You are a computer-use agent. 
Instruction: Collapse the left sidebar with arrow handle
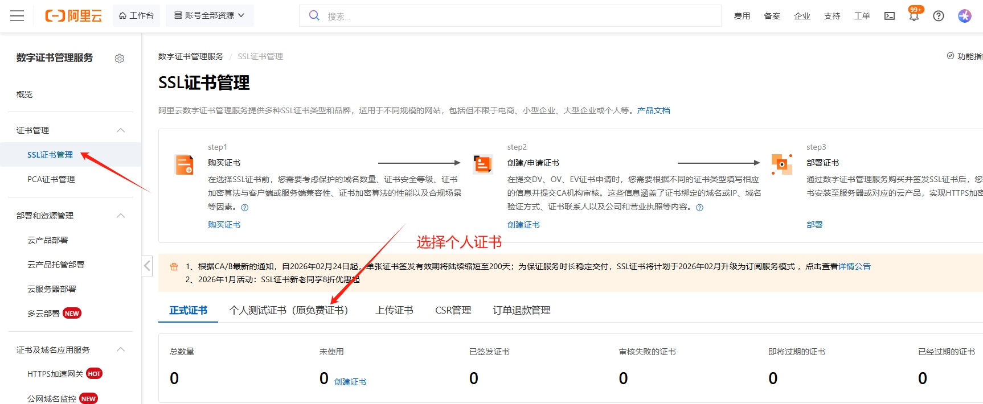[148, 266]
